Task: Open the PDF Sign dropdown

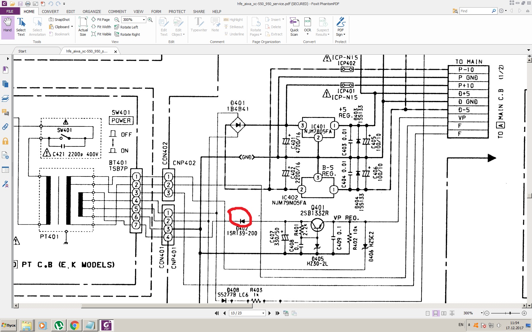Action: tap(344, 34)
